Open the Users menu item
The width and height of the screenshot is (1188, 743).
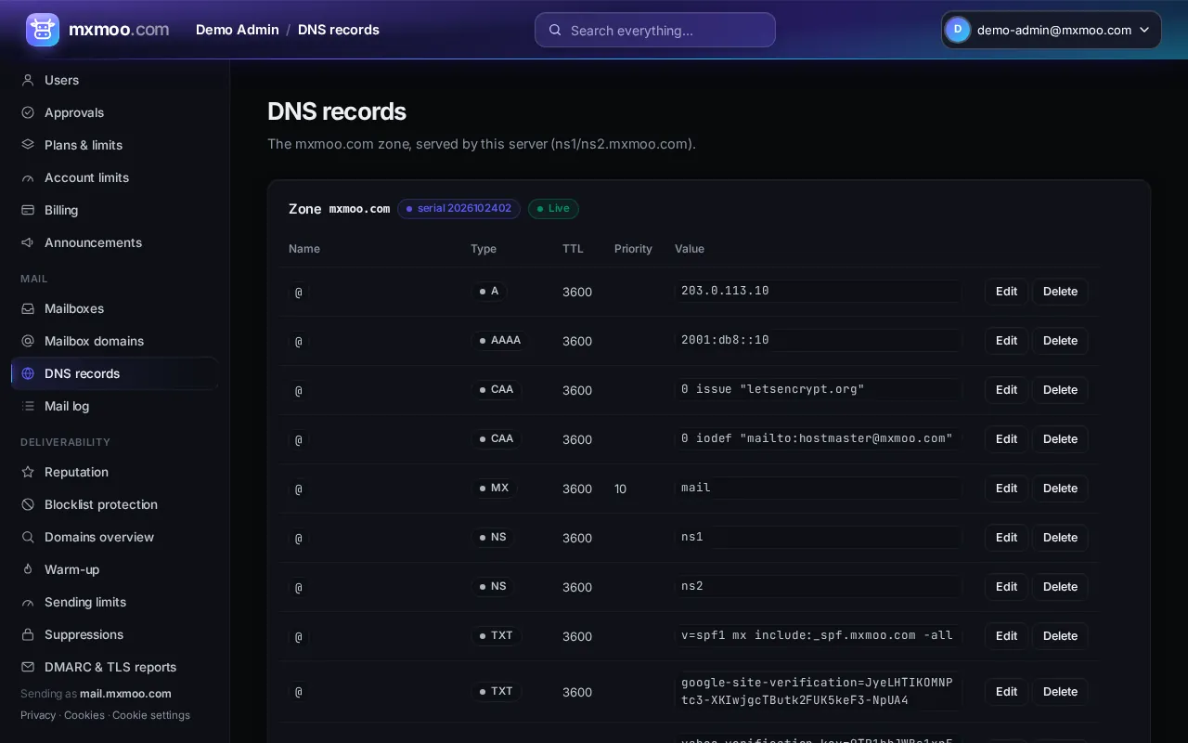pyautogui.click(x=115, y=80)
